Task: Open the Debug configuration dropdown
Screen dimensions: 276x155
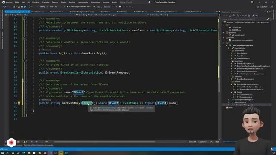Action: pyautogui.click(x=44, y=7)
